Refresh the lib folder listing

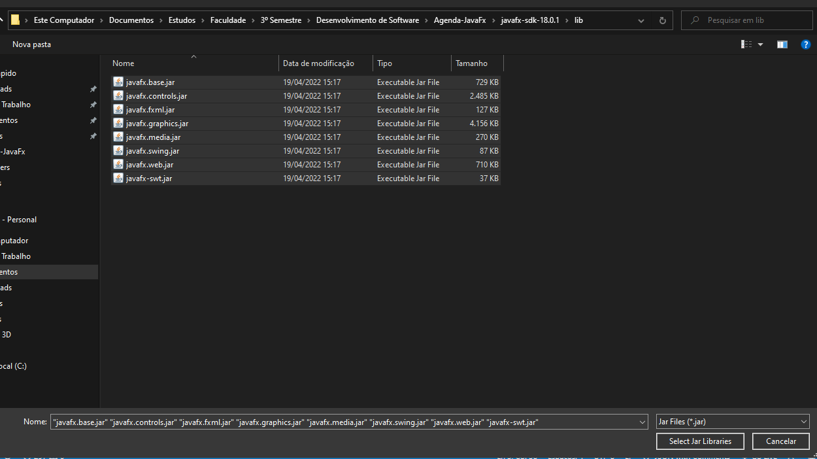[x=662, y=20]
